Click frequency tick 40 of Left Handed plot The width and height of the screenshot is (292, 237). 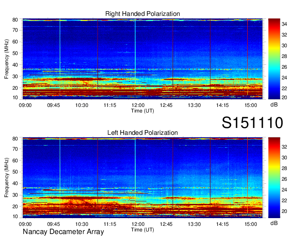(15, 184)
